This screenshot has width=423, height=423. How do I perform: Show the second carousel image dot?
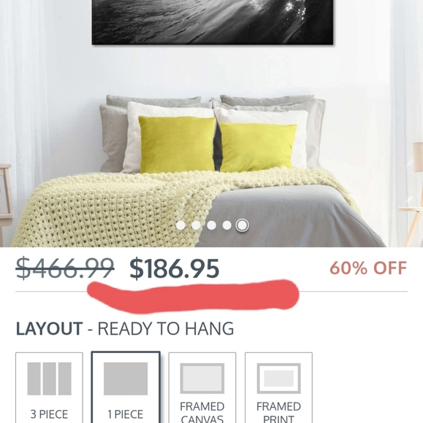(x=196, y=225)
